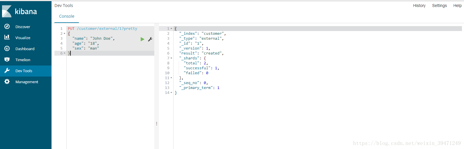464x149 pixels.
Task: Open Visualize bar chart icon
Action: click(x=7, y=37)
